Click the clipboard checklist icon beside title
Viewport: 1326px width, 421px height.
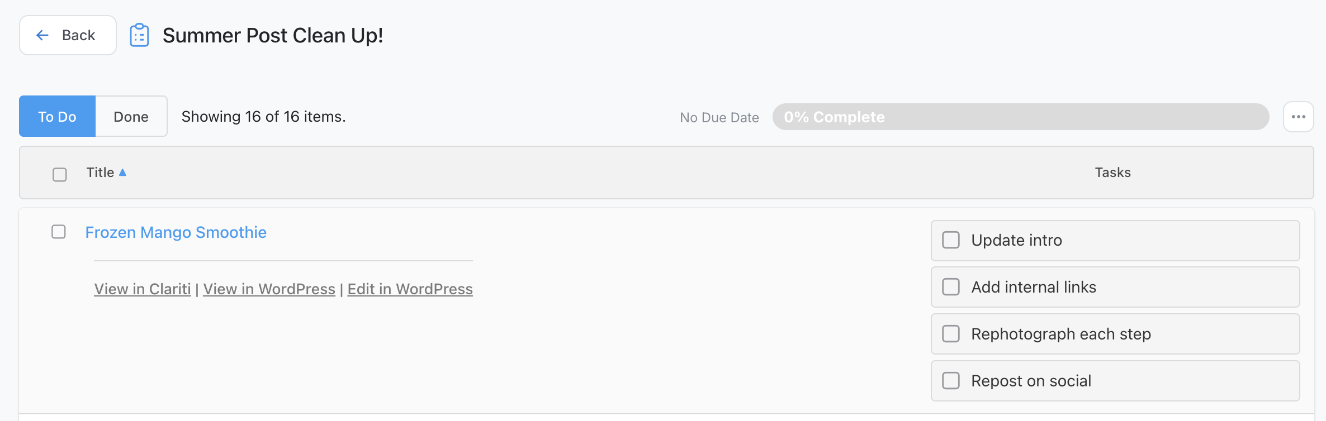139,35
